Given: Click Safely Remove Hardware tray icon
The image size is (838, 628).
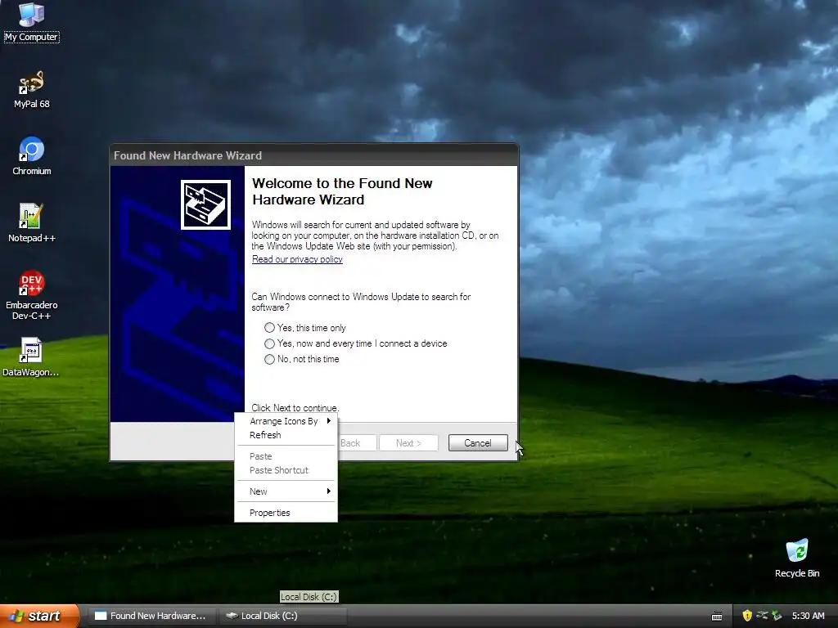Looking at the screenshot, I should pyautogui.click(x=777, y=616).
